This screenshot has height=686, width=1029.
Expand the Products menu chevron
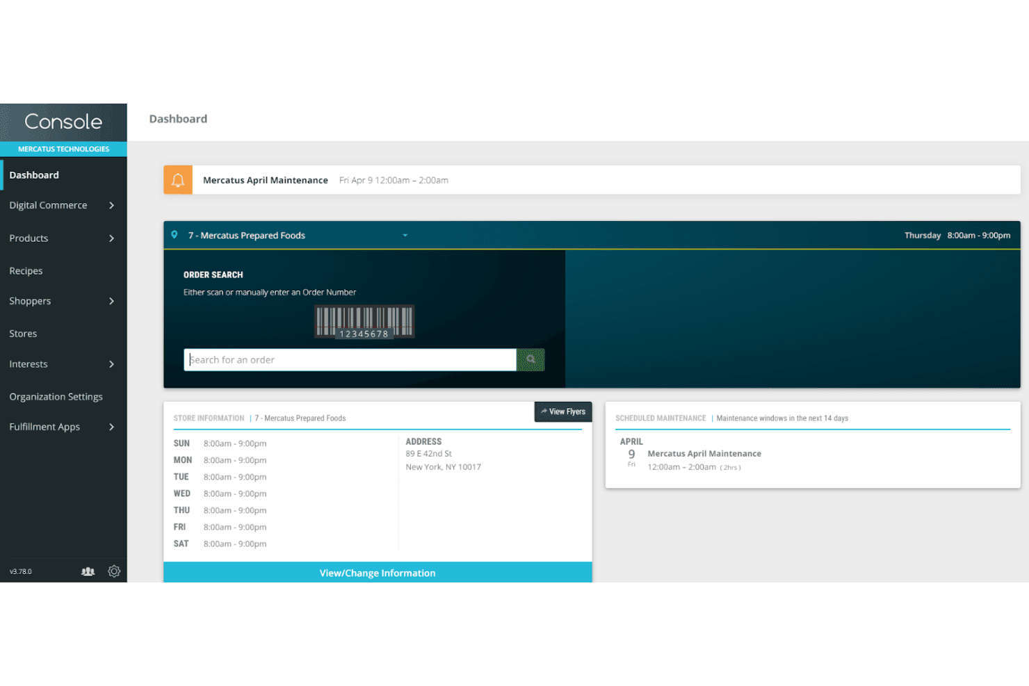[111, 238]
